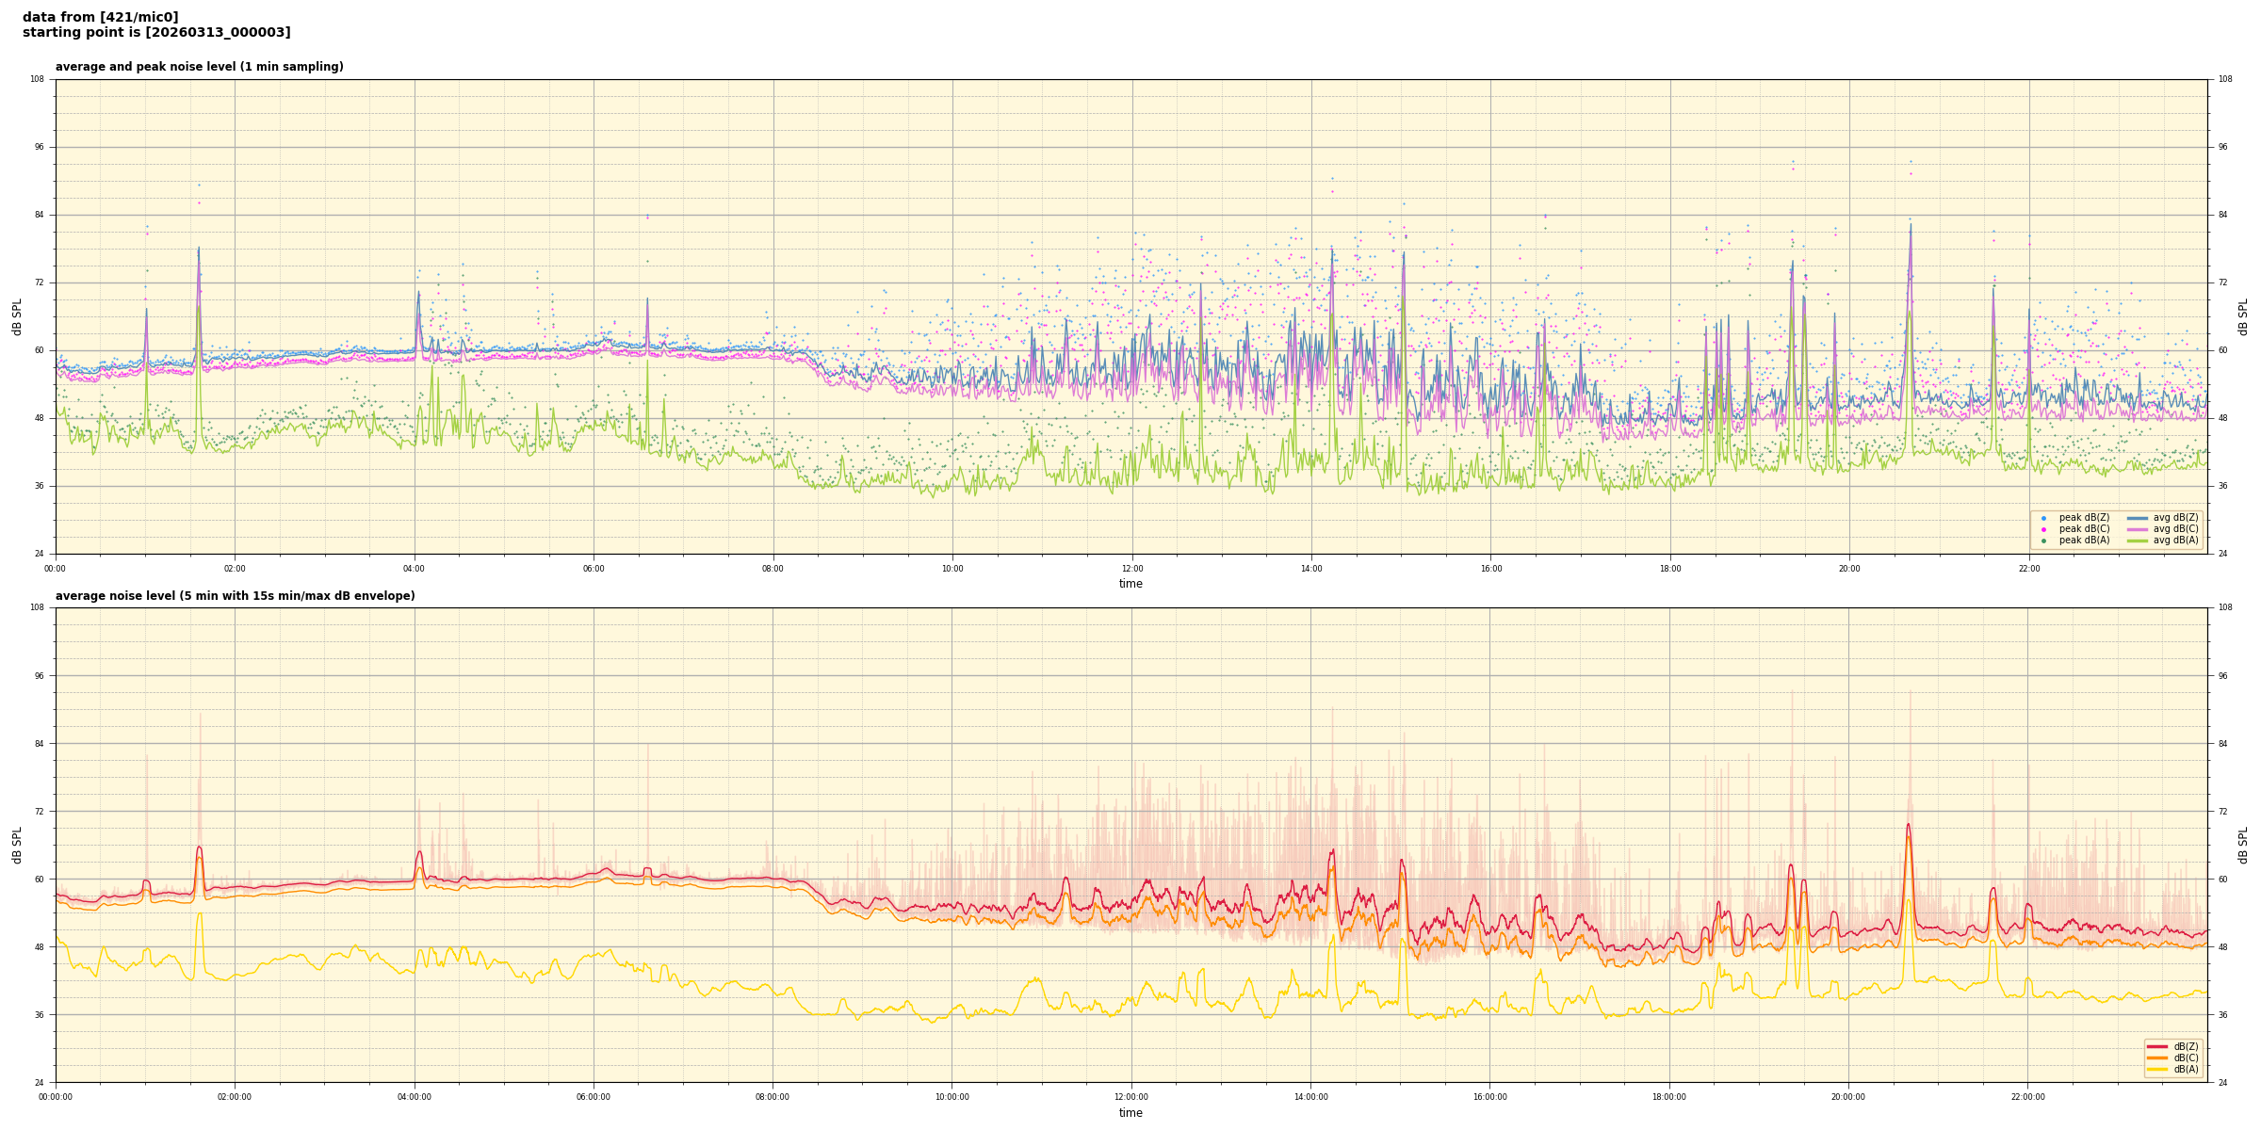Click the red dB(Z) line in bottom legend
The image size is (2261, 1130).
[x=2157, y=1046]
